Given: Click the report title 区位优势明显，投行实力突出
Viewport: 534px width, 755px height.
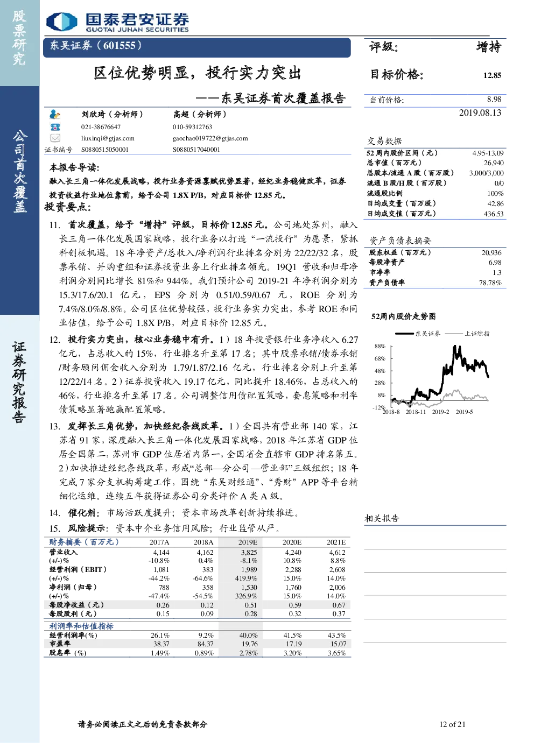Looking at the screenshot, I should [197, 73].
